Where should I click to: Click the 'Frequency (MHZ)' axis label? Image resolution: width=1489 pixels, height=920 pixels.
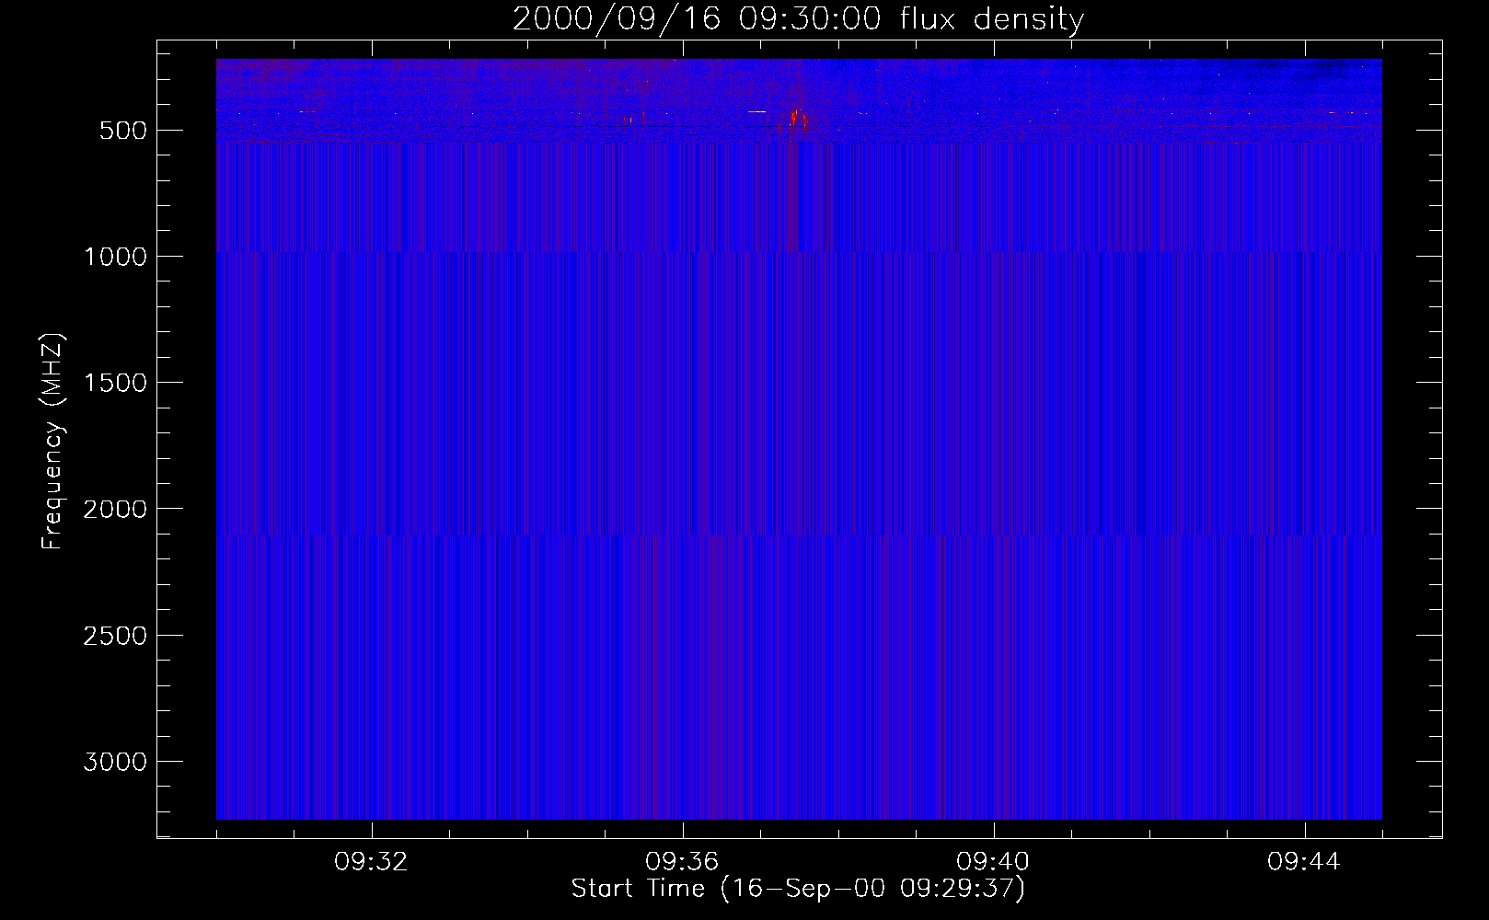click(52, 442)
